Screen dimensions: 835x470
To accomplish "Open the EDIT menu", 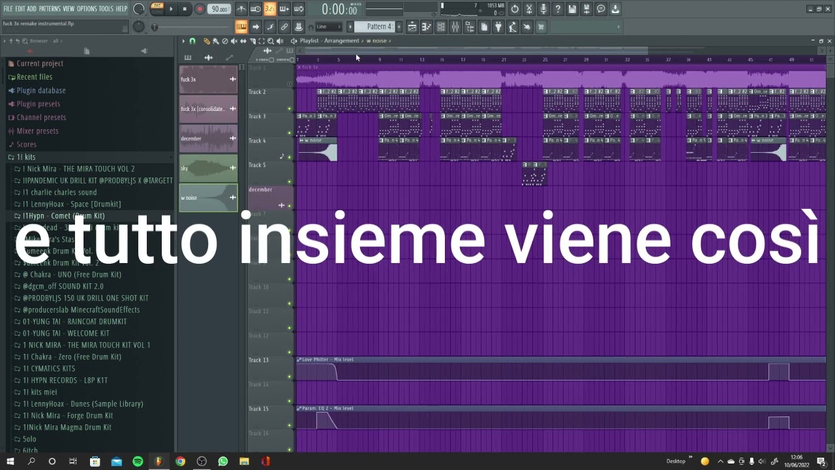I will tap(20, 9).
